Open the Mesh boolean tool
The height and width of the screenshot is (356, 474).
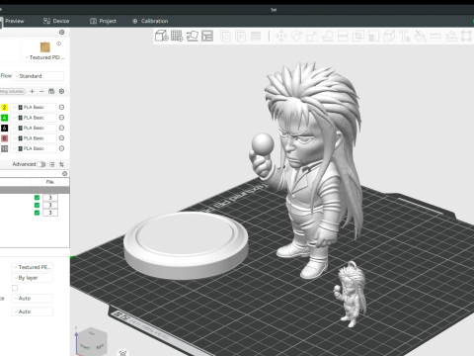(x=358, y=36)
